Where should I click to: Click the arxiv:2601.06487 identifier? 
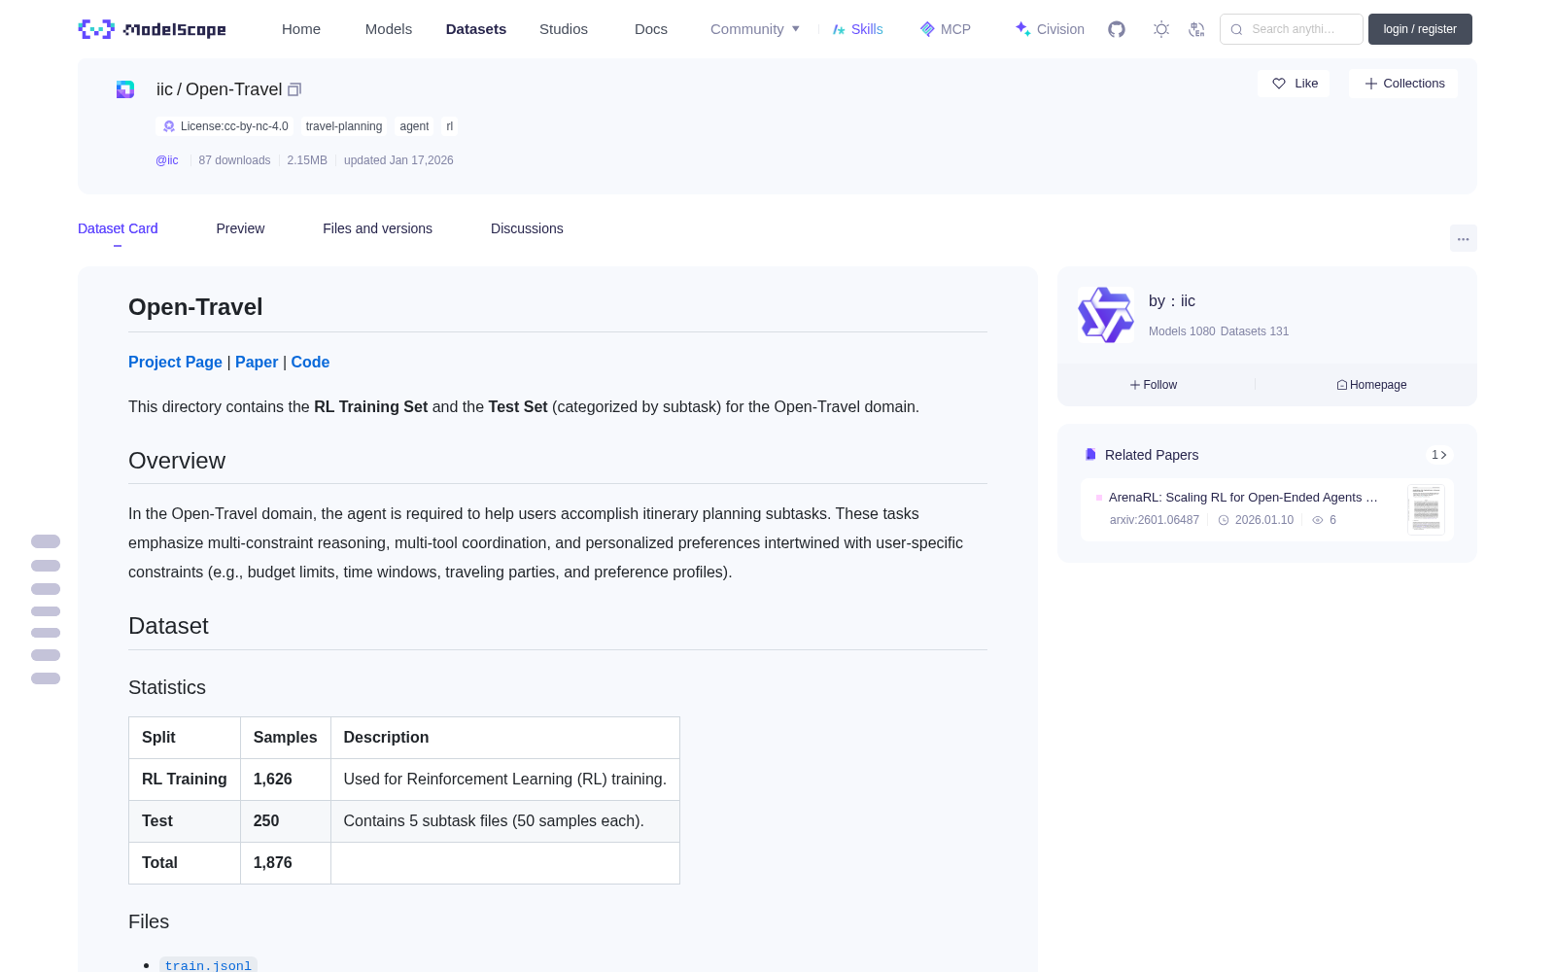point(1155,520)
